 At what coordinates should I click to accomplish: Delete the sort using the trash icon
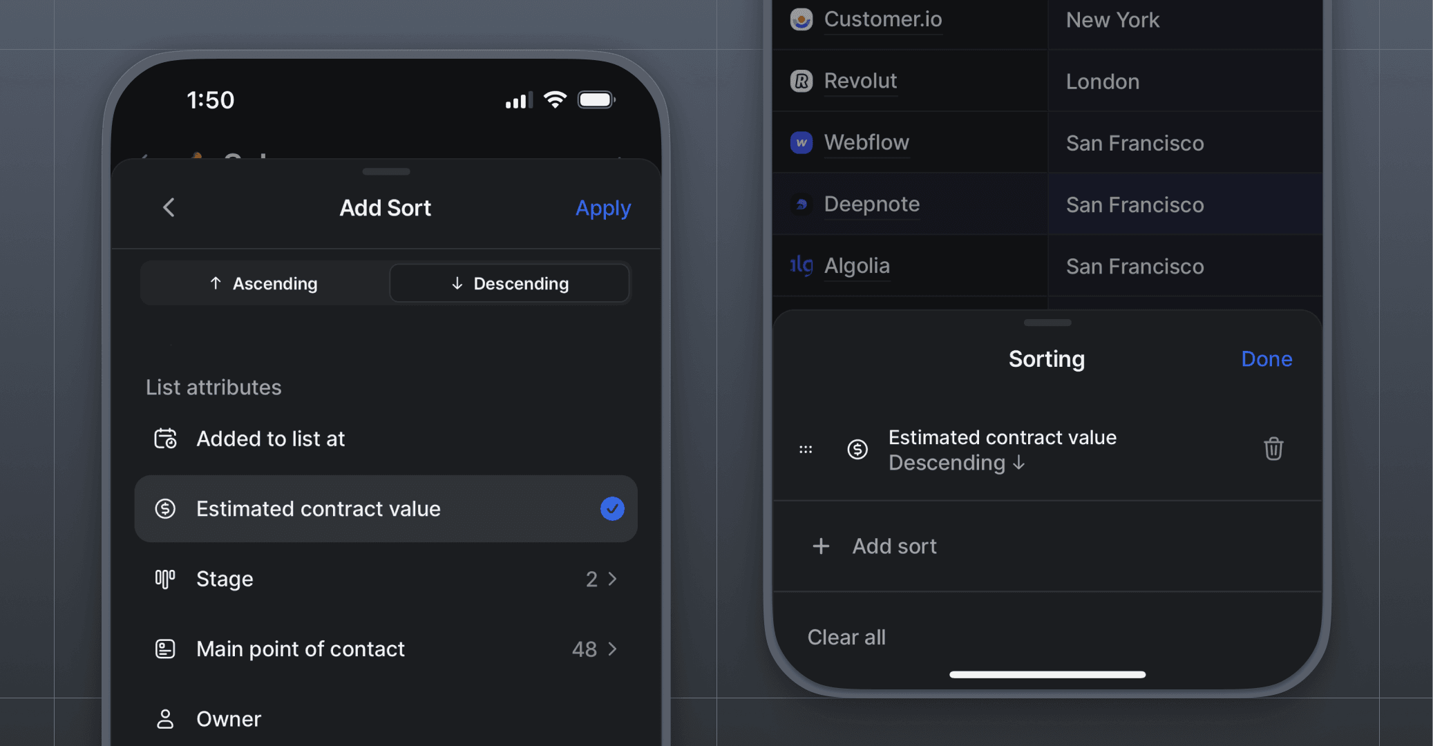[1273, 449]
